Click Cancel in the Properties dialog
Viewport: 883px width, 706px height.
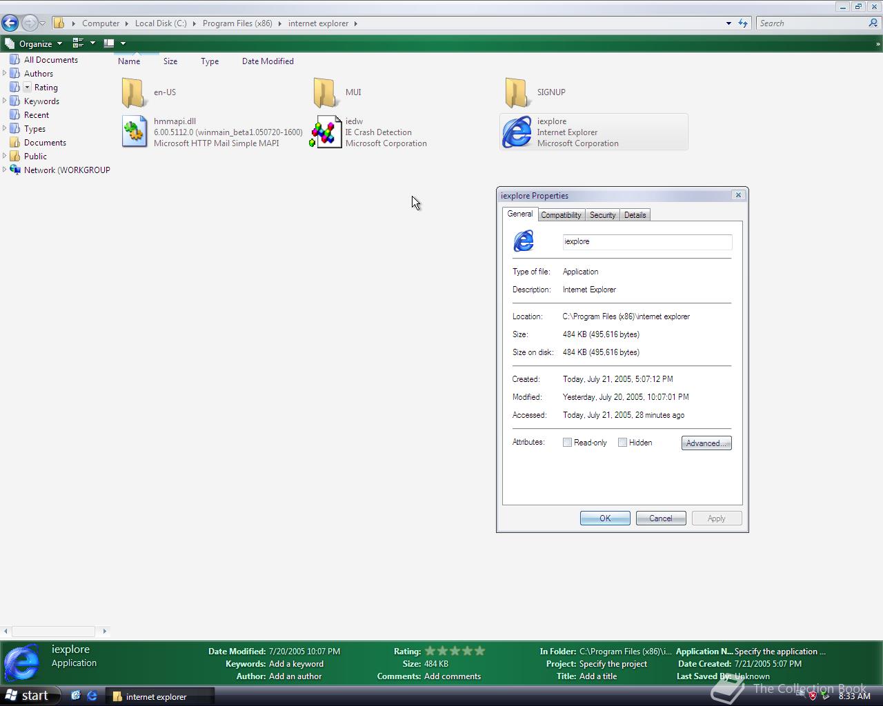tap(661, 518)
